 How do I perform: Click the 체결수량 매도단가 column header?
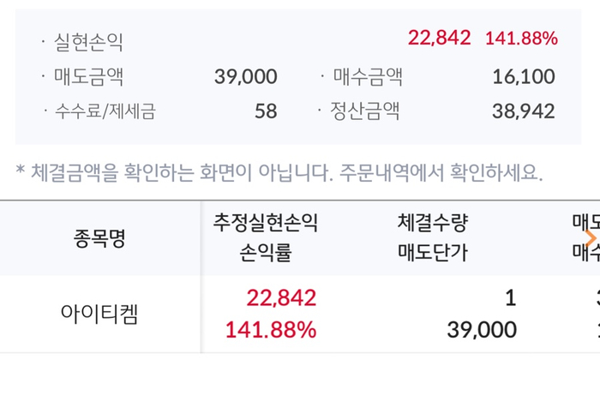[432, 238]
